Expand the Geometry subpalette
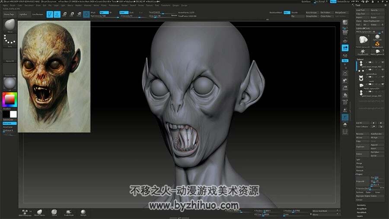Viewport: 389px width, 219px height. (361, 205)
